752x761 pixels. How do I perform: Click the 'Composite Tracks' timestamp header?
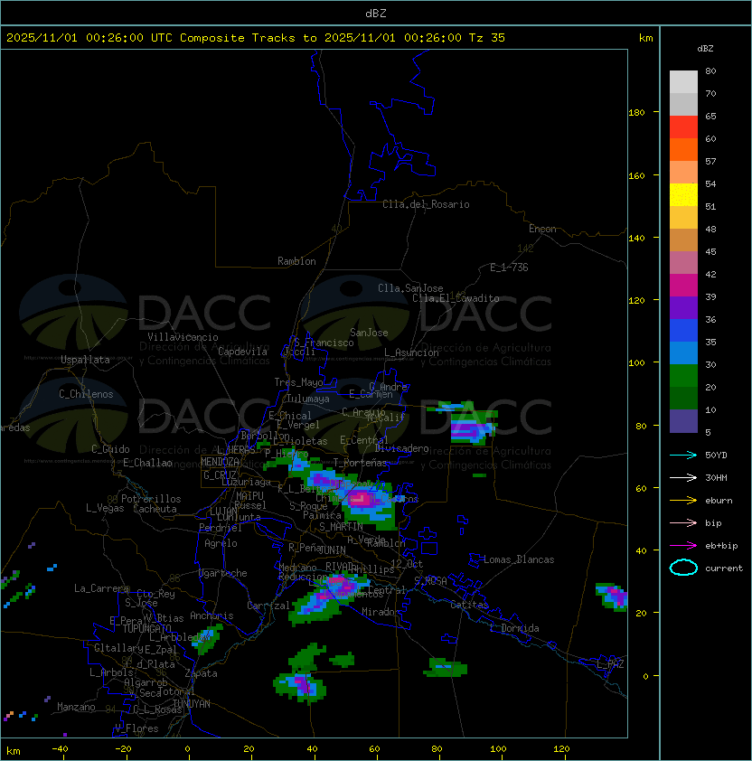256,38
